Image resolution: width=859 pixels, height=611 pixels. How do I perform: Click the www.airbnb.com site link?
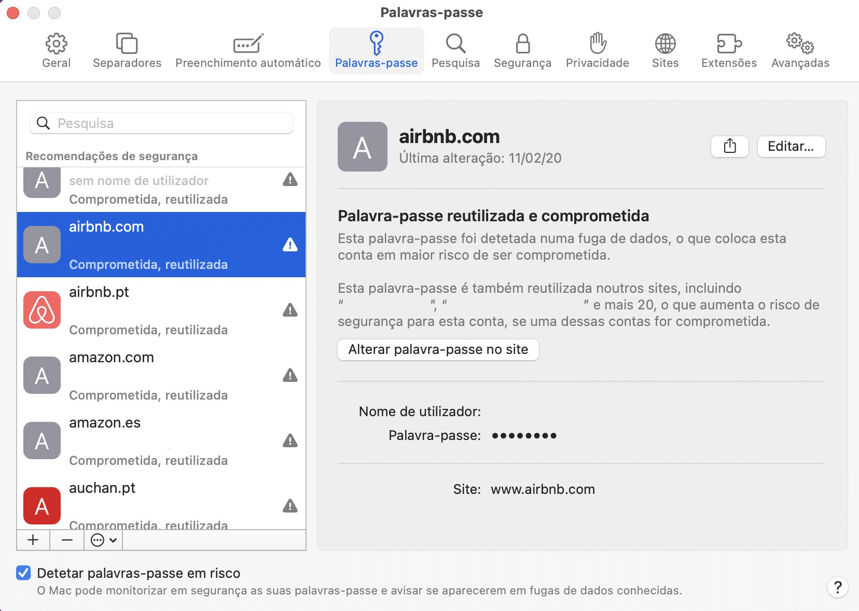click(x=543, y=489)
